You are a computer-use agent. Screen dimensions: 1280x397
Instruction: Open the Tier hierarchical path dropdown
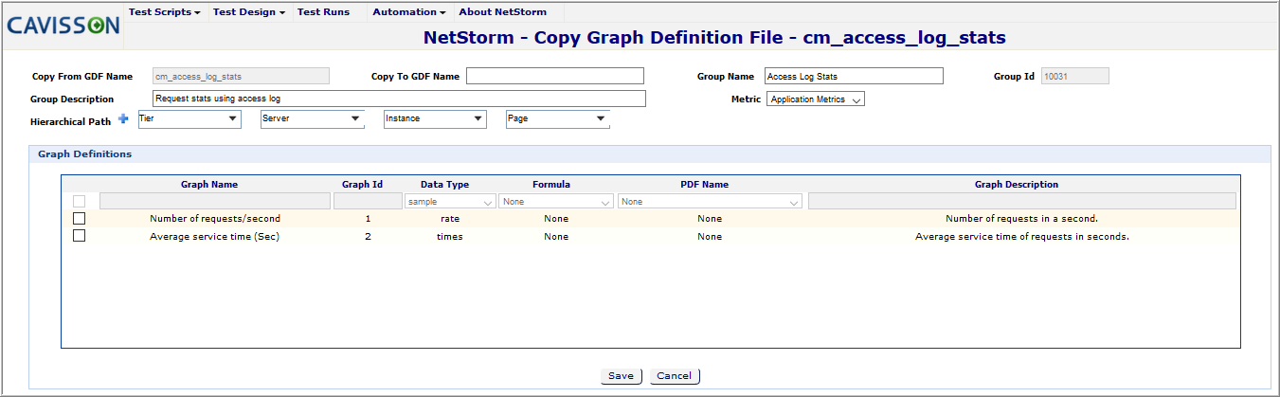(189, 118)
